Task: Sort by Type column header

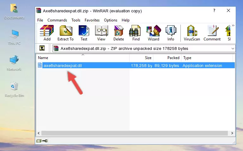Action: click(207, 58)
